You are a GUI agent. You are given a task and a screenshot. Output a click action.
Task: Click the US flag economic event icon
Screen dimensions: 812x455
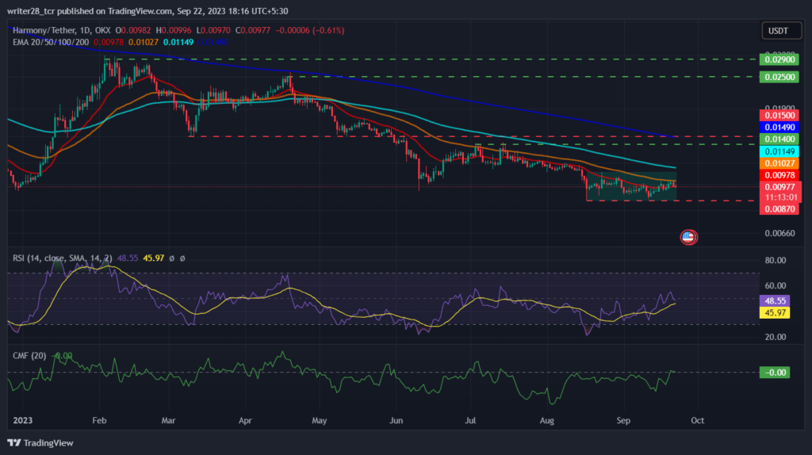[688, 237]
